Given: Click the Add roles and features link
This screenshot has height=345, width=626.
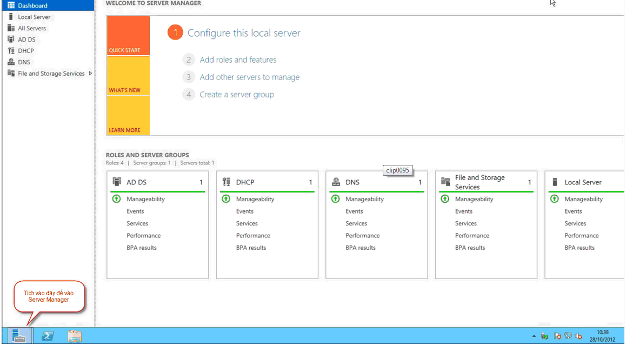Looking at the screenshot, I should (x=238, y=59).
